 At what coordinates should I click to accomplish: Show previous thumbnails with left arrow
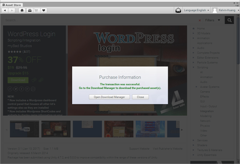click(7, 130)
